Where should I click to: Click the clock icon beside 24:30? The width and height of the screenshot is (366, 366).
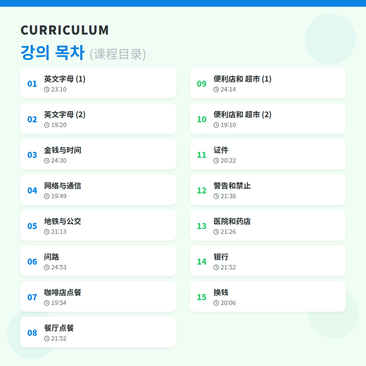tap(47, 161)
